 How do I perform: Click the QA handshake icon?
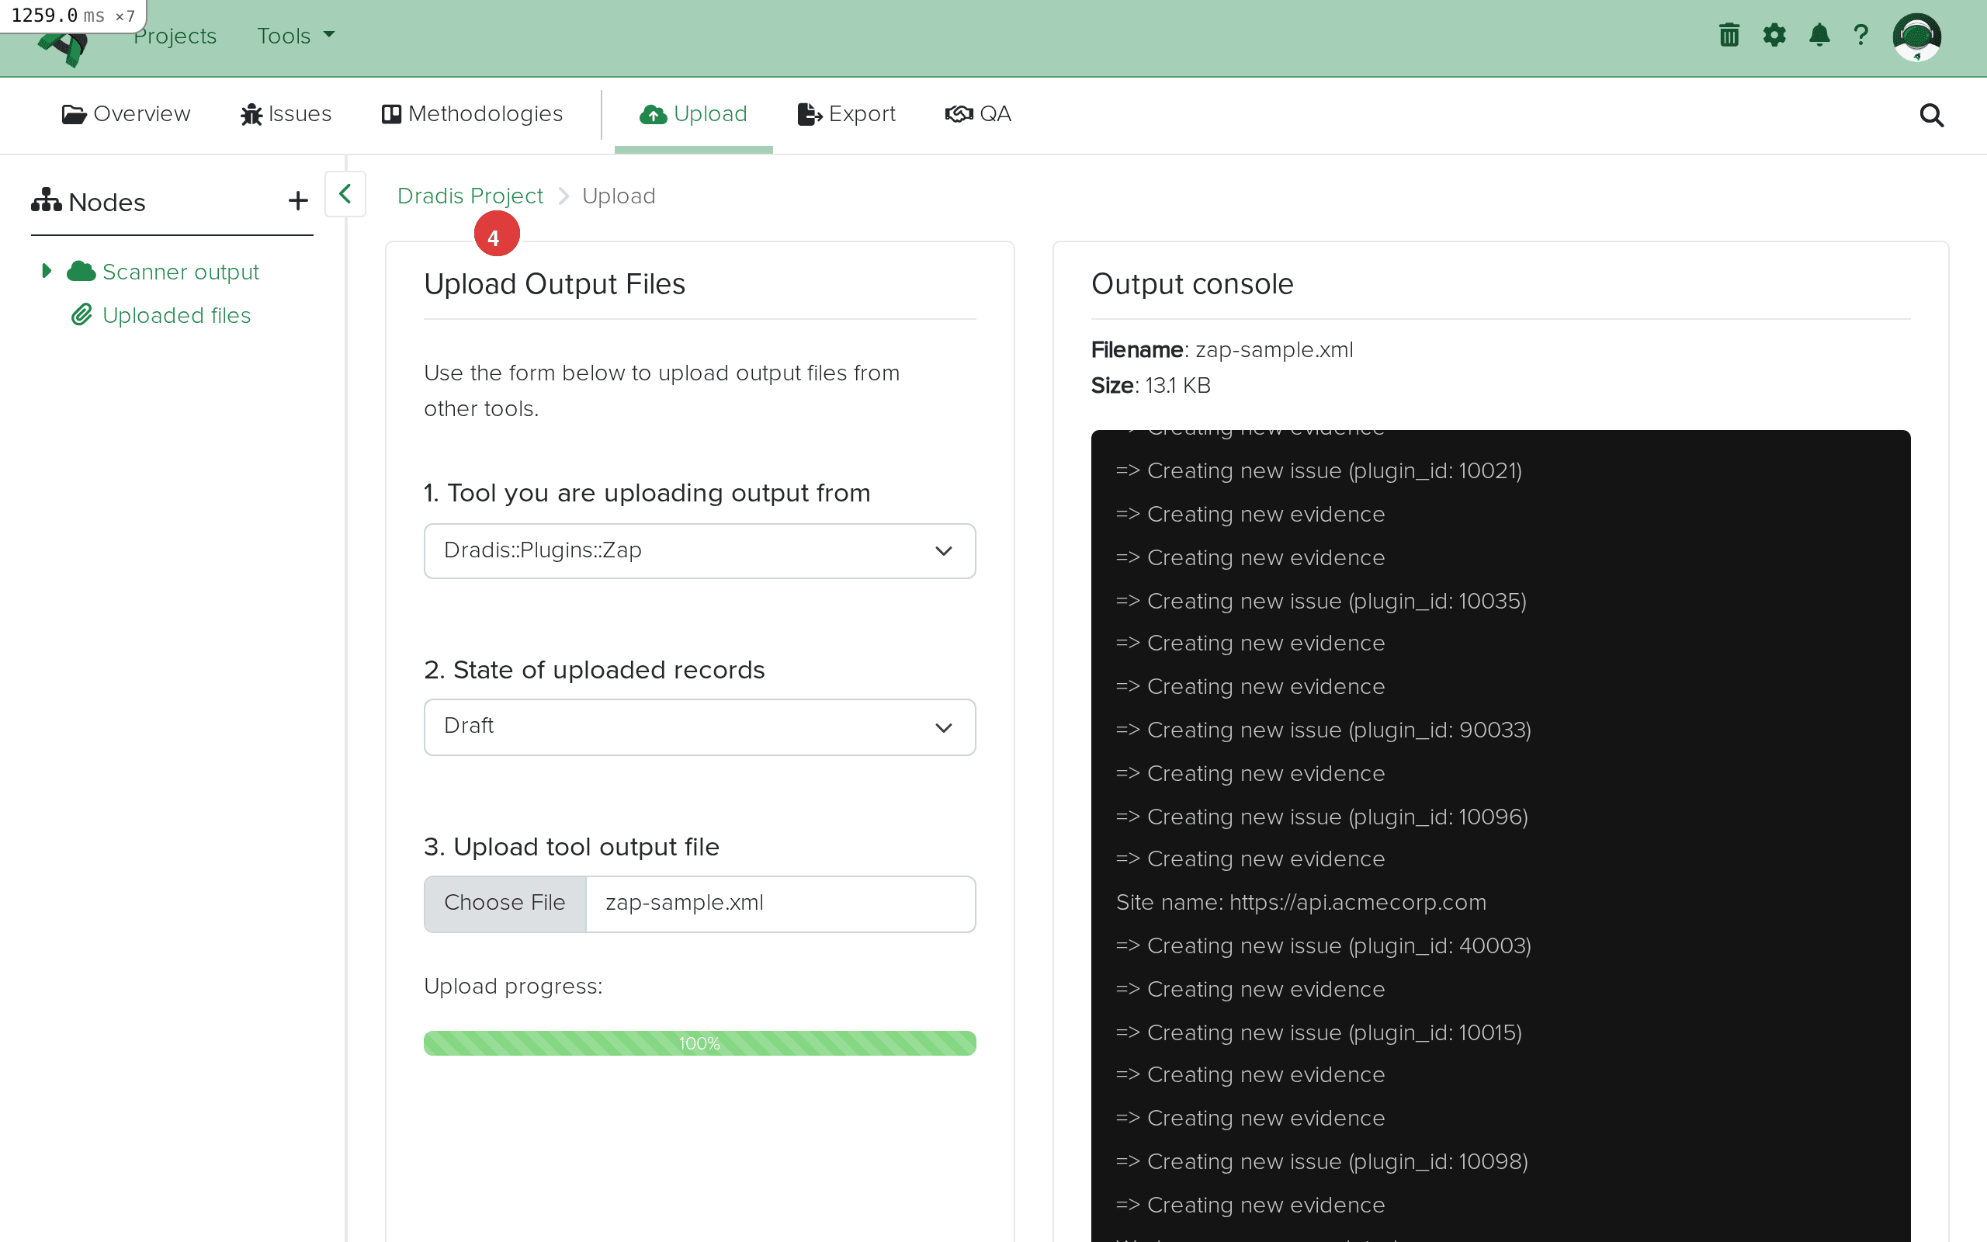(x=959, y=113)
